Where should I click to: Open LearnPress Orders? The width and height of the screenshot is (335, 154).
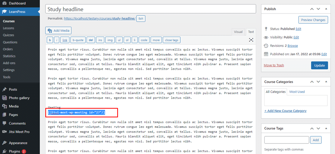click(x=8, y=49)
